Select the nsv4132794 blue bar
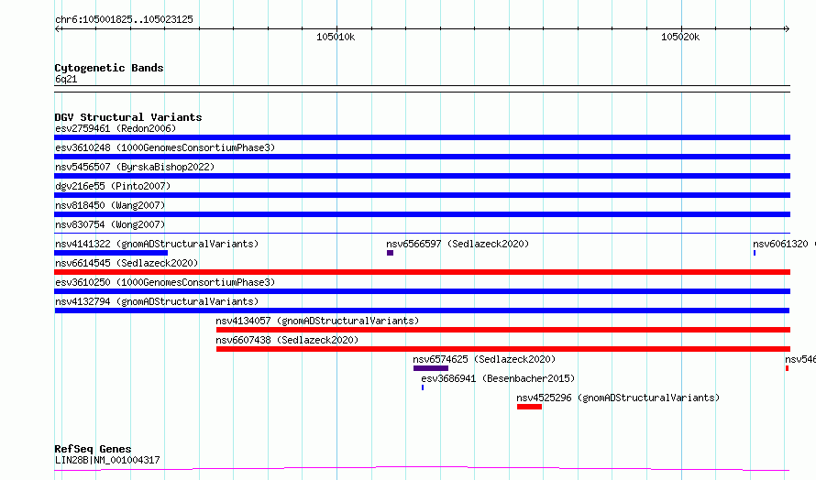Screen dimensions: 816x480 (x=422, y=311)
